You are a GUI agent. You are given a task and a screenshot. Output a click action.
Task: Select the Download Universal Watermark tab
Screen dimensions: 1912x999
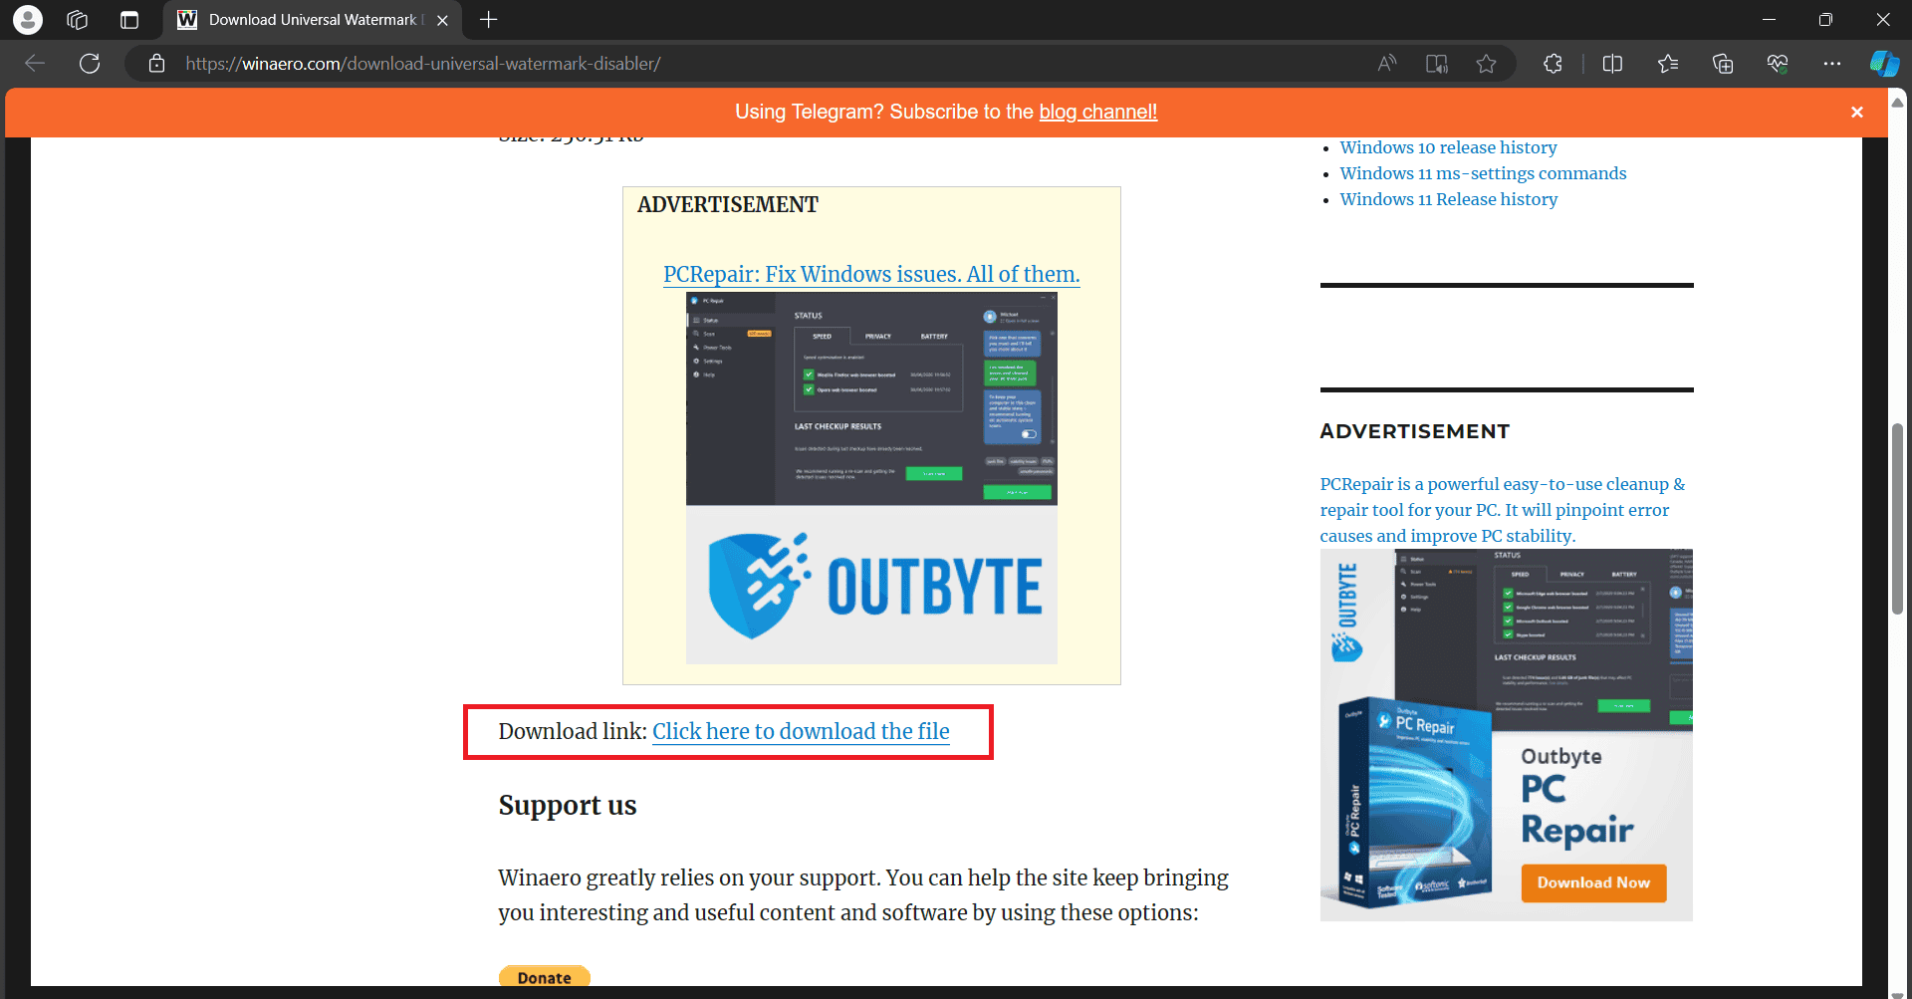[x=314, y=20]
